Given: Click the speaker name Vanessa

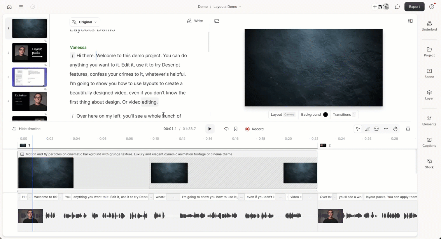Looking at the screenshot, I should [x=78, y=47].
